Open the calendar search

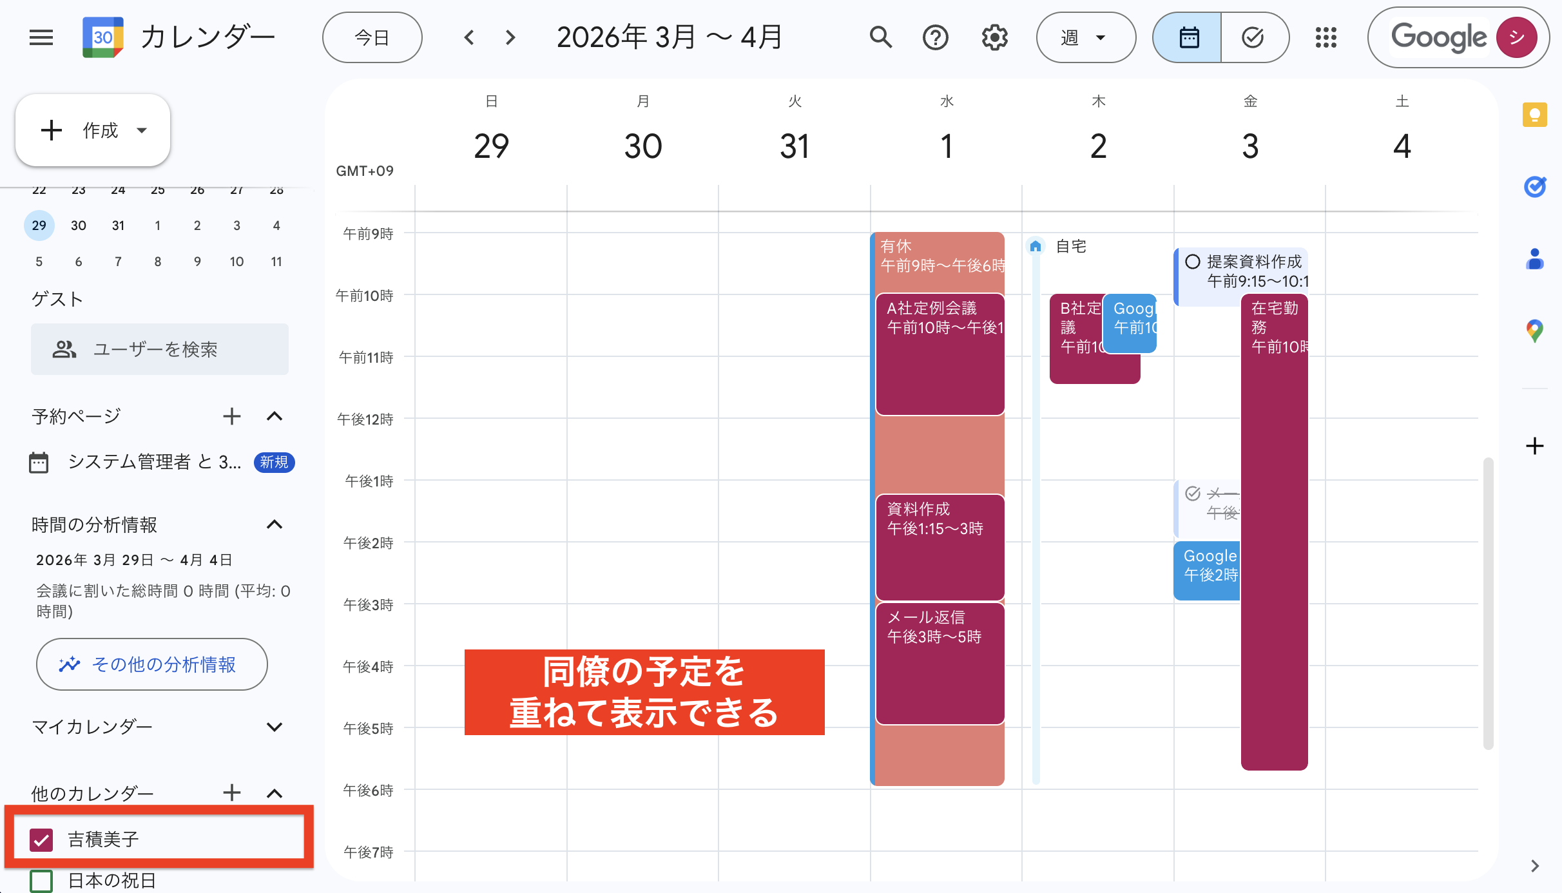[880, 37]
